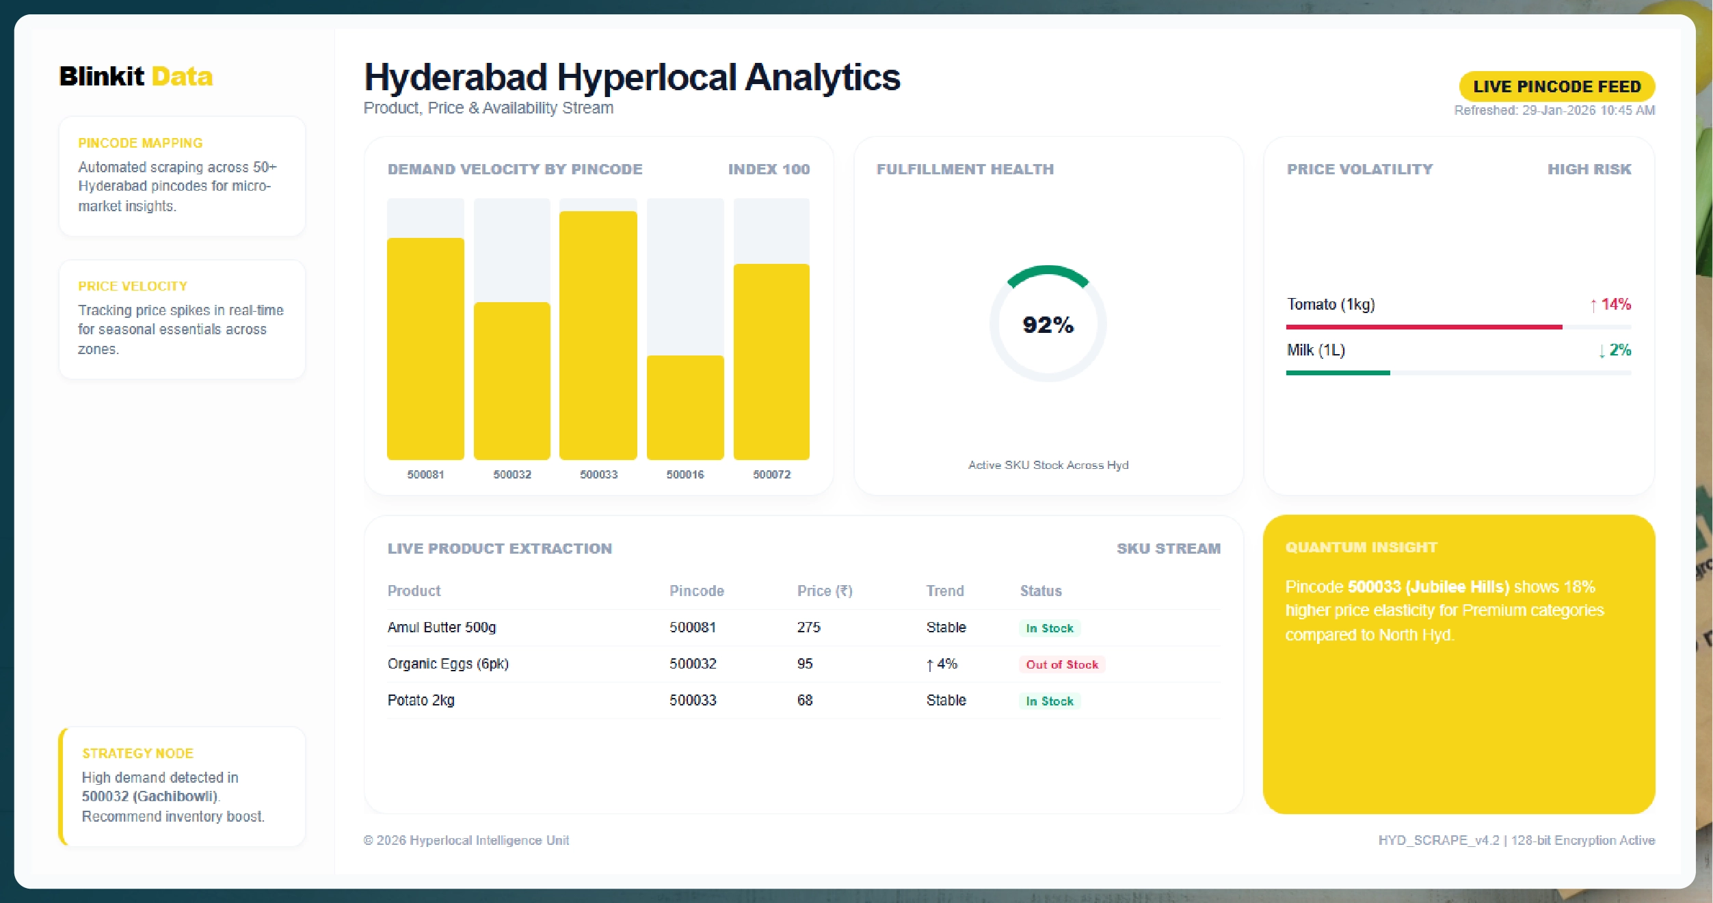Select the In Stock badge for Amul Butter
1713x903 pixels.
1050,628
